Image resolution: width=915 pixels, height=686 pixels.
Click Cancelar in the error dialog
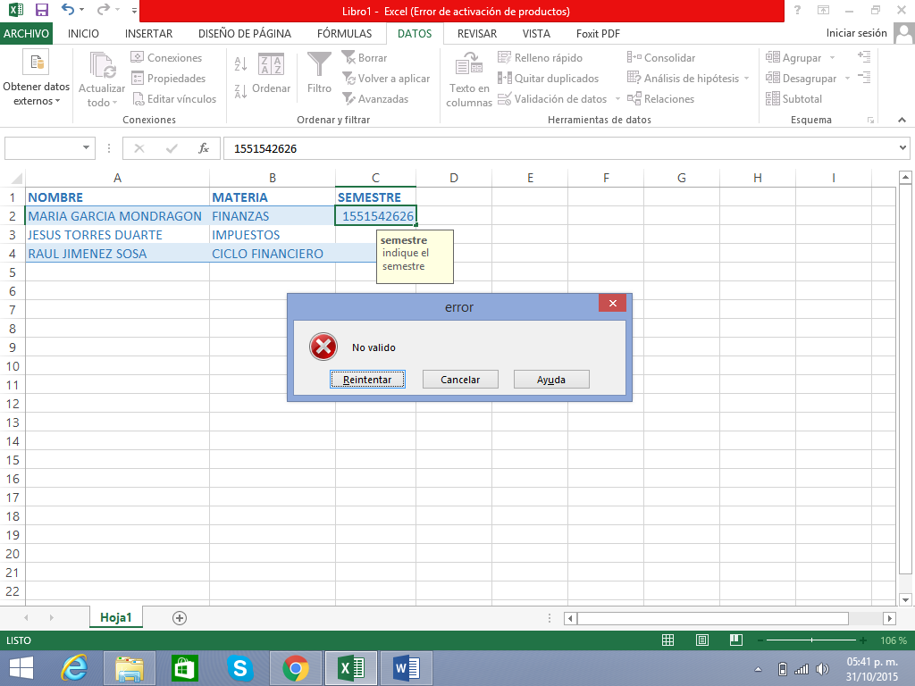pos(460,380)
